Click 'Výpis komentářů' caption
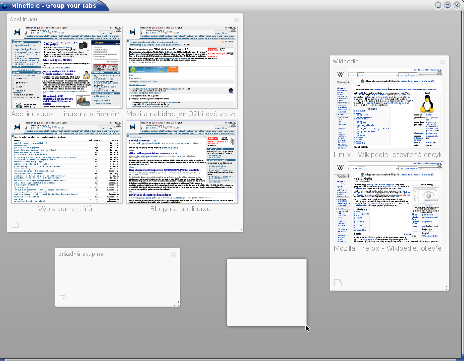 [x=65, y=209]
